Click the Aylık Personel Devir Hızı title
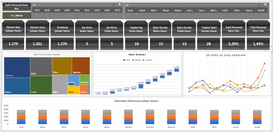274x132 pixels. [x=17, y=7]
